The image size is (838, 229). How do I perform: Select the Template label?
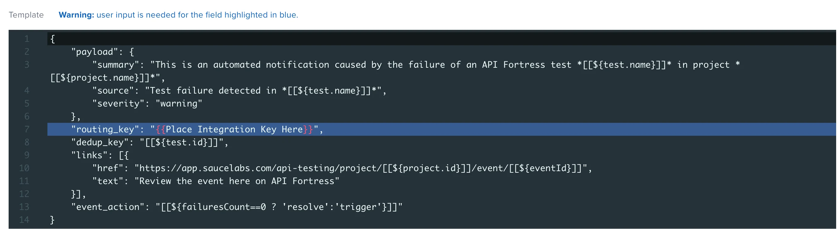tap(26, 15)
